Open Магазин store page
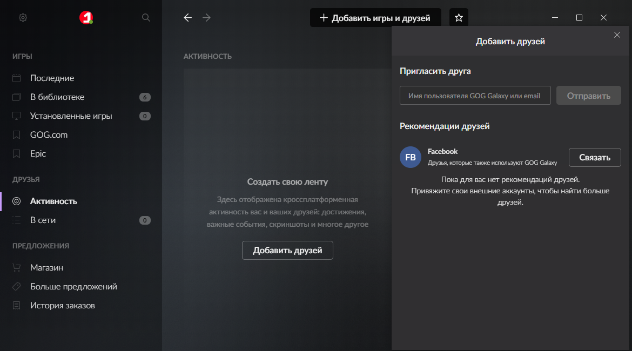The height and width of the screenshot is (351, 632). coord(46,268)
